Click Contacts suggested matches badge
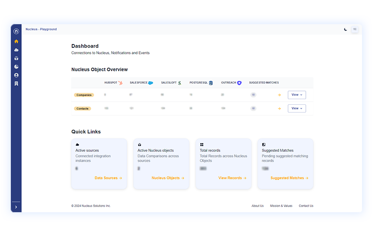Image resolution: width=372 pixels, height=245 pixels. tap(253, 109)
